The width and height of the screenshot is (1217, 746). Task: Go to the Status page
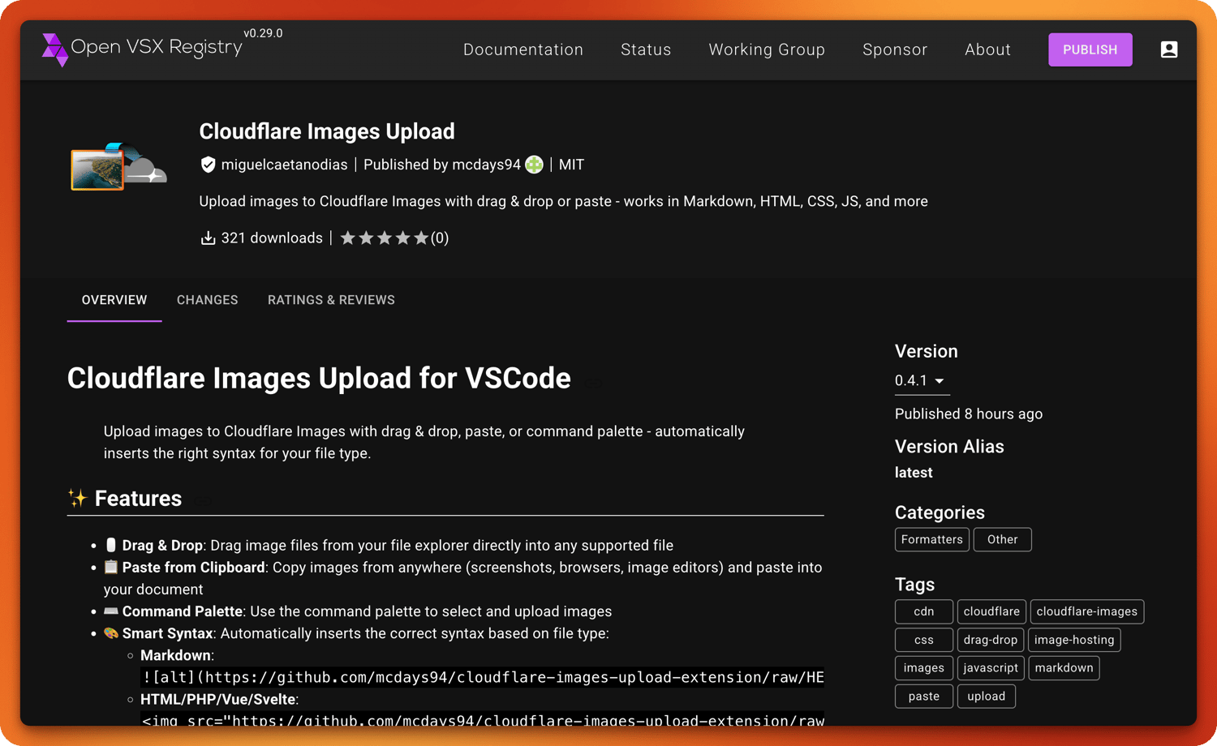646,49
